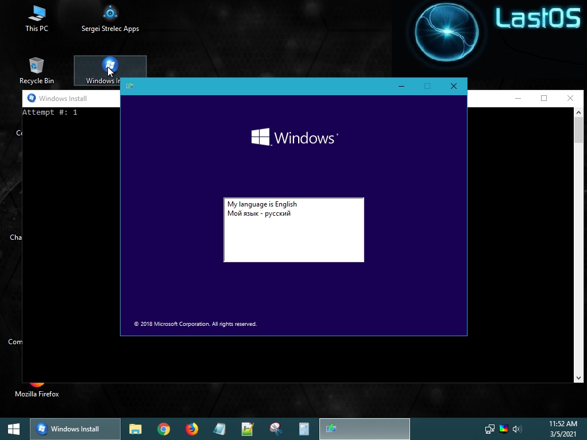Open the volume control tray icon
This screenshot has height=440, width=587.
coord(517,429)
